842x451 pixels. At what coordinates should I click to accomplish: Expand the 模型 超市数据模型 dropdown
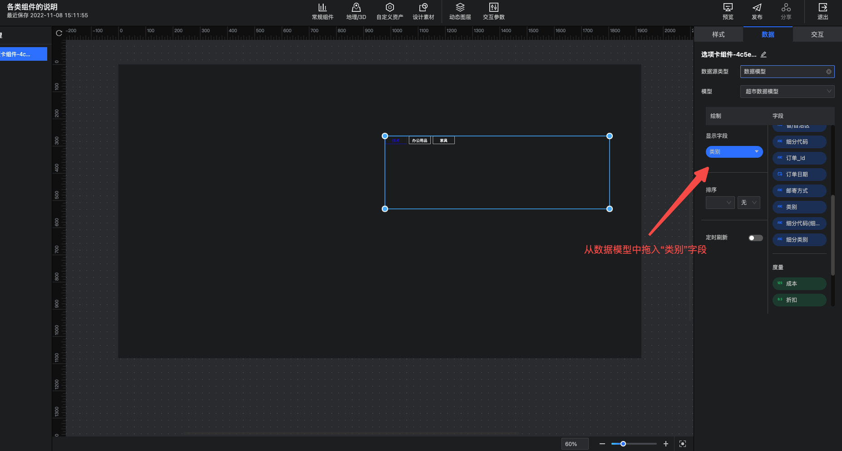pyautogui.click(x=787, y=92)
